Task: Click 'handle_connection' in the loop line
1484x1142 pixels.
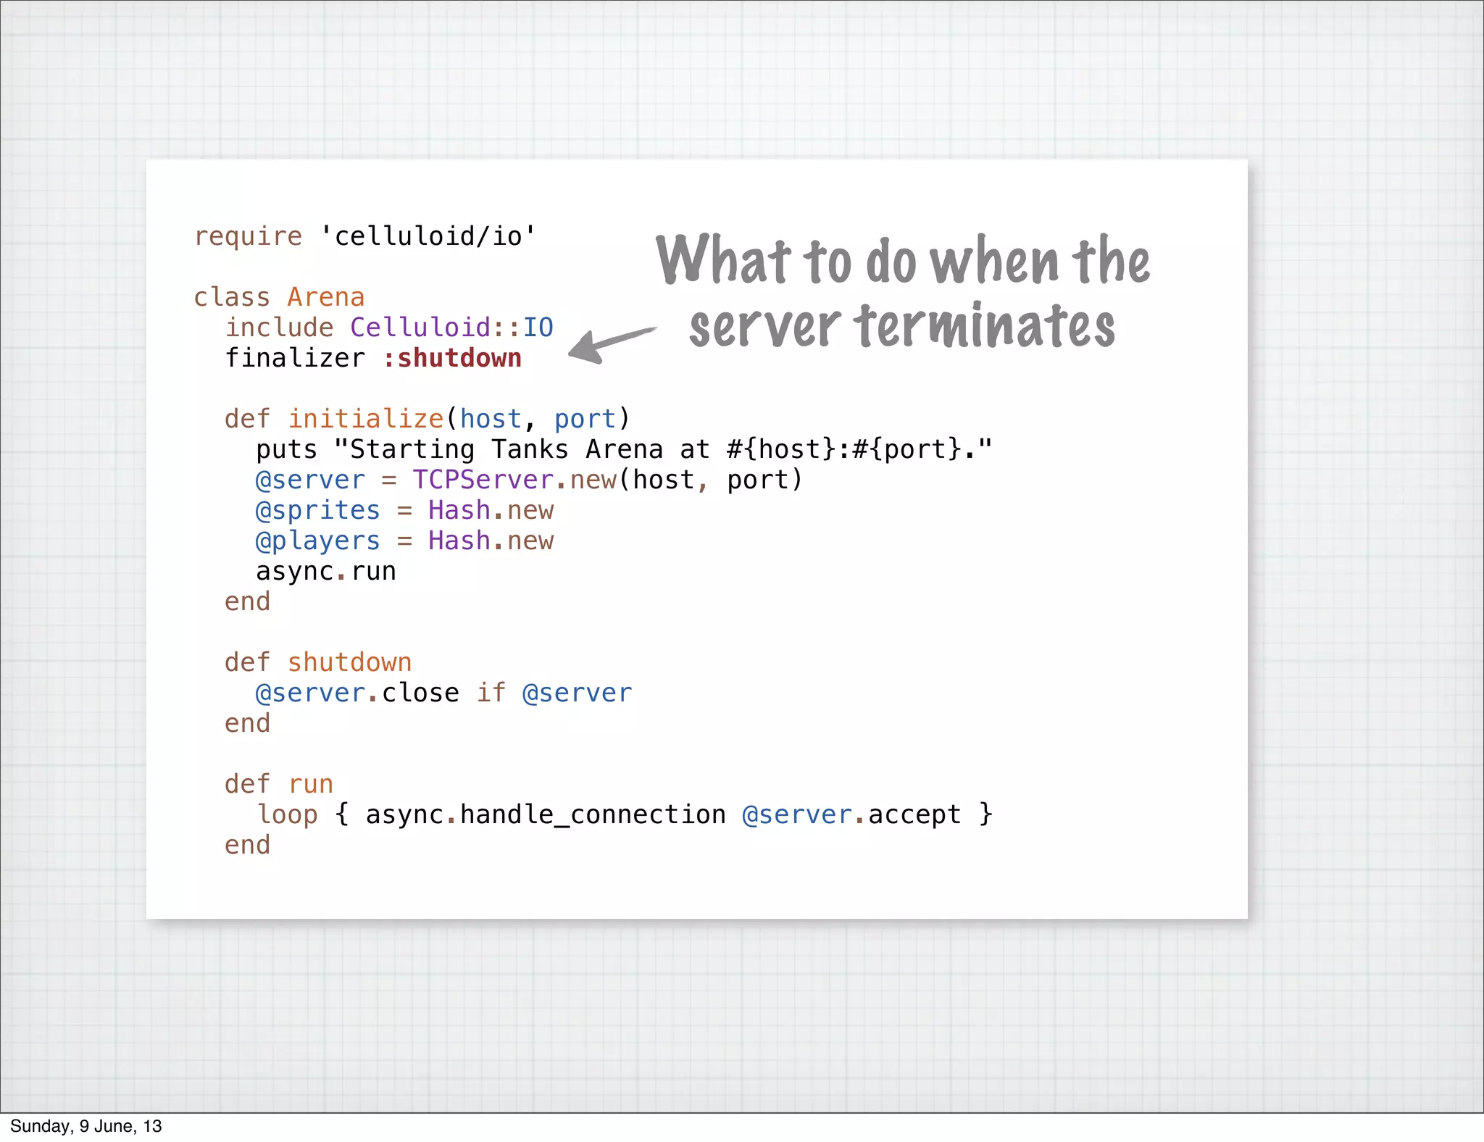Action: click(593, 814)
